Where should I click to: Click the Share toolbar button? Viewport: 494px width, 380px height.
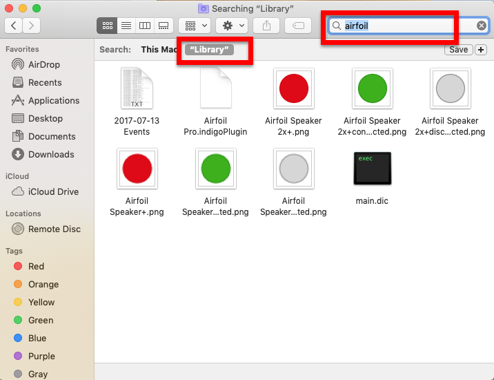[266, 26]
